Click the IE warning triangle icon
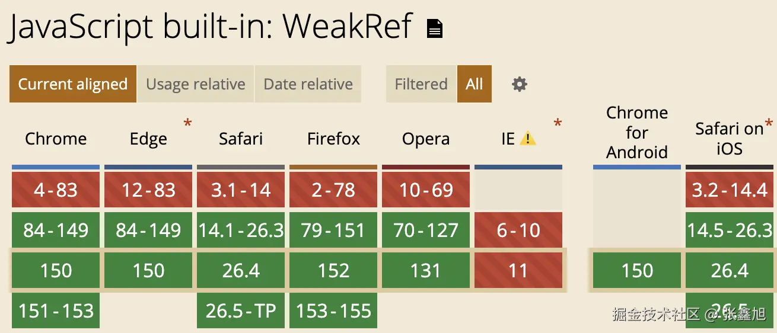Screen dimensions: 777x333 coord(527,139)
